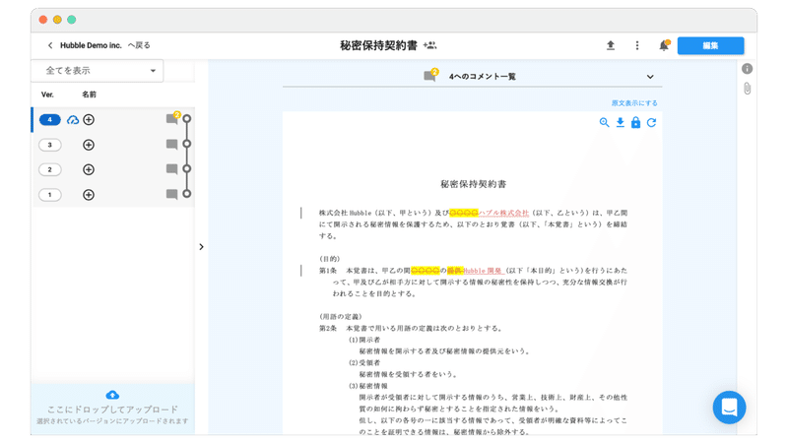Click the inserted text Hubble 開発
This screenshot has width=788, height=443.
483,271
